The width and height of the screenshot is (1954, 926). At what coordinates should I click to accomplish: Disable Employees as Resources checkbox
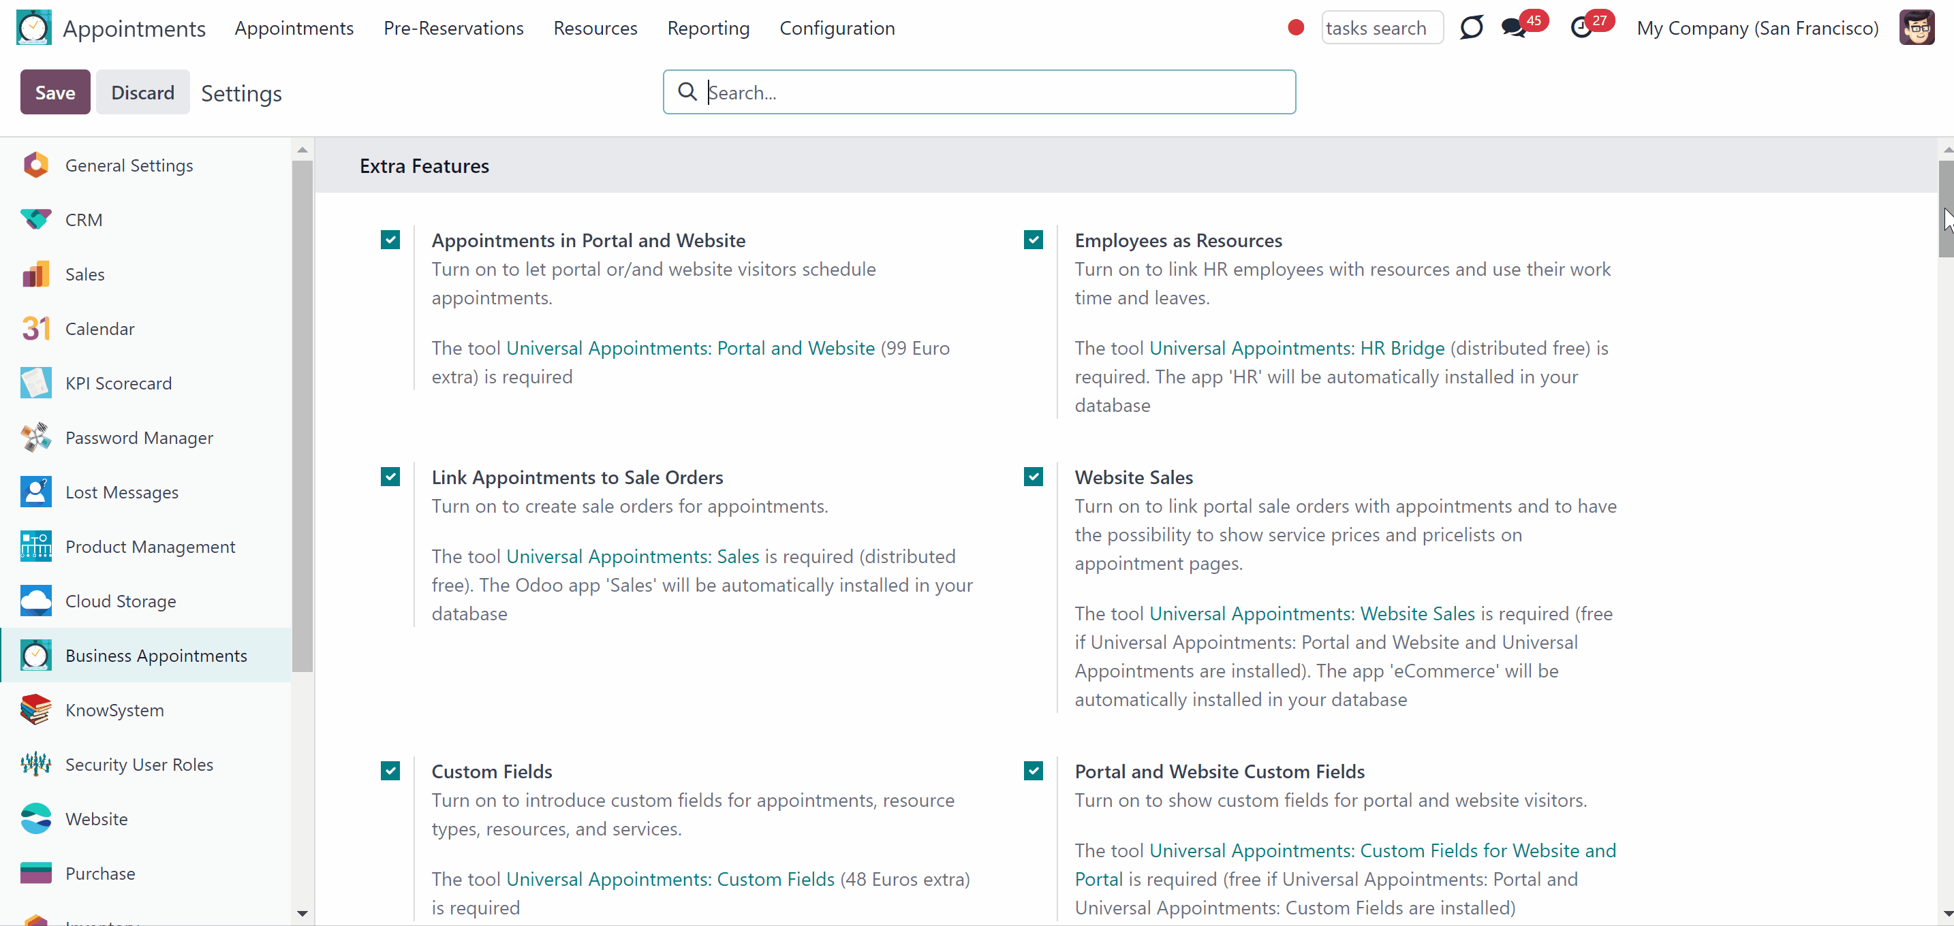click(1033, 240)
